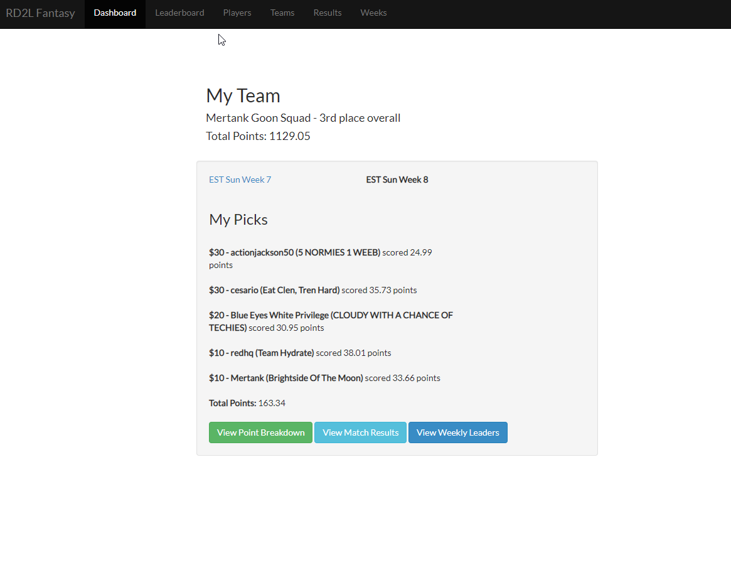The image size is (731, 580).
Task: Open the Dashboard nav tab
Action: (115, 13)
